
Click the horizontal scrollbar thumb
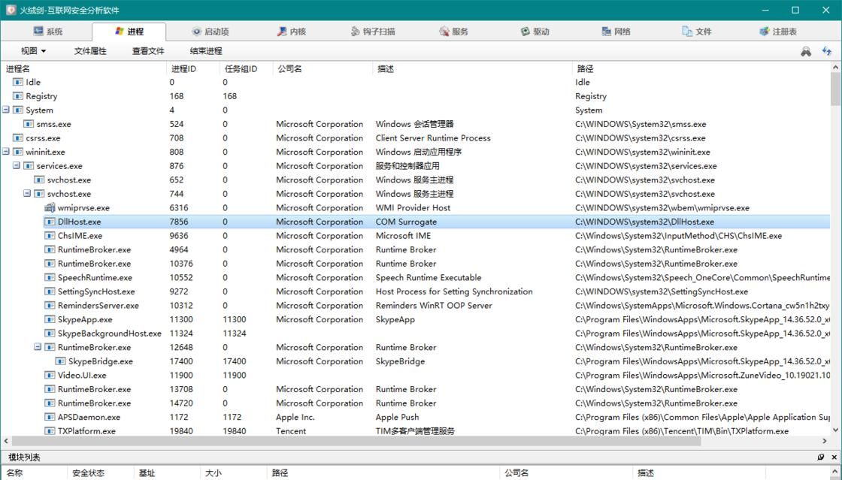[356, 441]
